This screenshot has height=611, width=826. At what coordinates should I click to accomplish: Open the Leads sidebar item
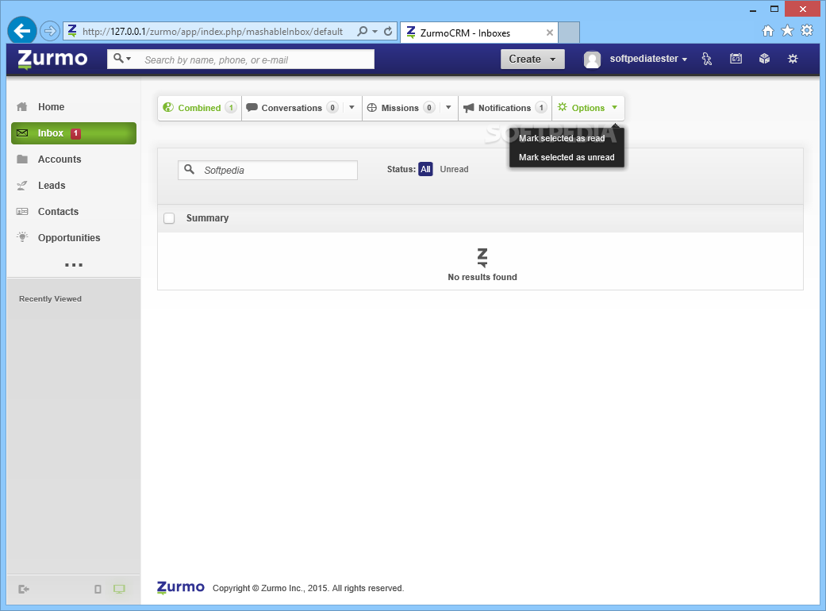coord(73,186)
